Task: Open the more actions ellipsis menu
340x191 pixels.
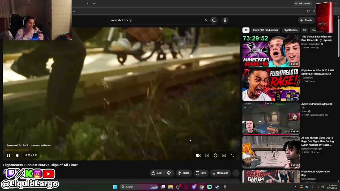Action: 236,173
